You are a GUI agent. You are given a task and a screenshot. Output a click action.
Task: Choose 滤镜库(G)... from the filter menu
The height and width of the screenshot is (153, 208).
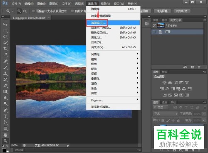[x=113, y=23]
